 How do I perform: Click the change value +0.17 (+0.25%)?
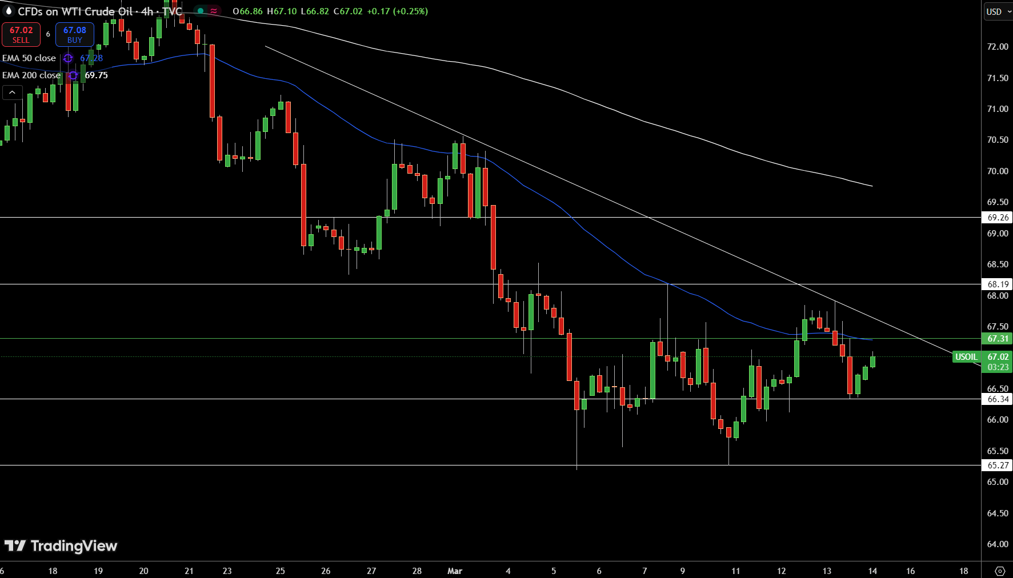coord(397,11)
